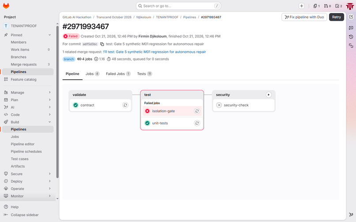
Task: Open the sessions icon in right rail
Action: click(x=351, y=46)
